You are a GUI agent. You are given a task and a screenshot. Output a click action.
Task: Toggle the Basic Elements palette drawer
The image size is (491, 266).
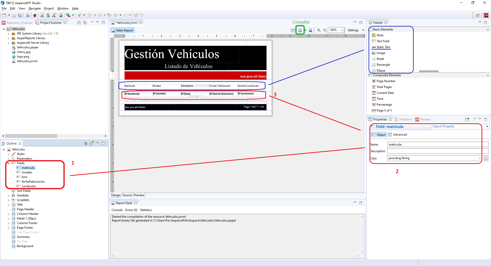coord(383,29)
